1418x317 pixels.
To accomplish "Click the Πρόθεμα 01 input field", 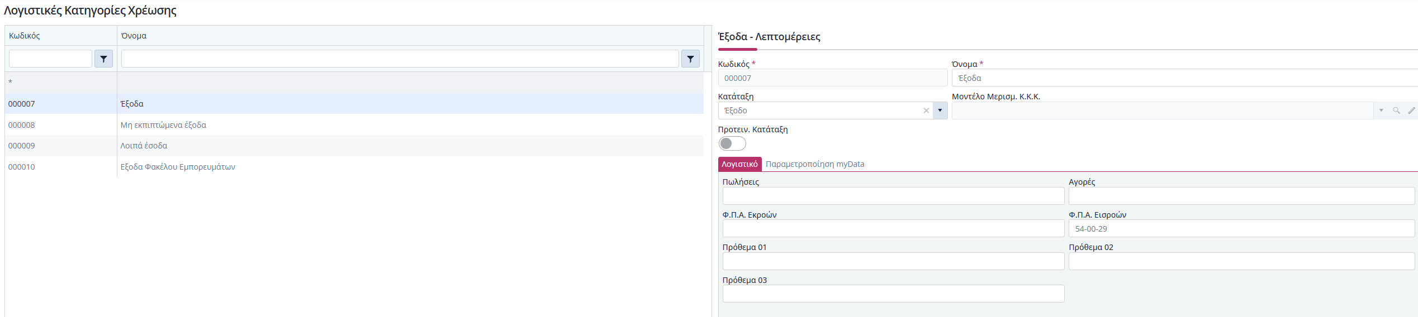I will coord(893,261).
